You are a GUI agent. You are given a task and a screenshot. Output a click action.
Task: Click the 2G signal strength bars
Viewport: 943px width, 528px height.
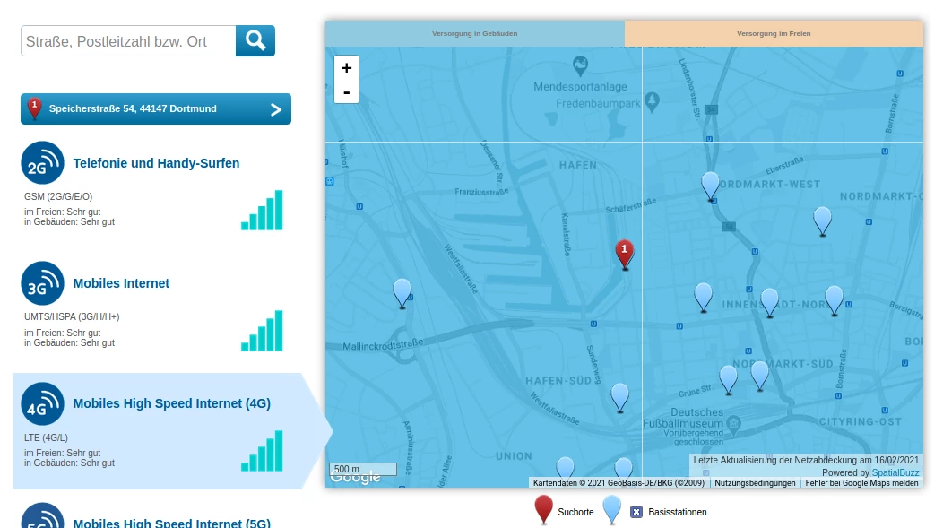[263, 210]
